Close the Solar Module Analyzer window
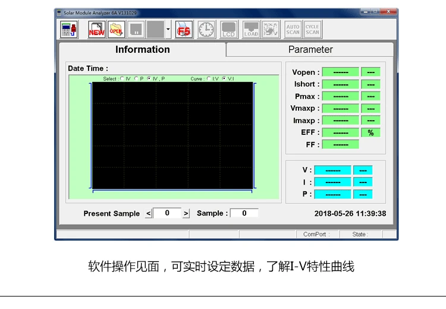This screenshot has height=309, width=446. tap(388, 12)
